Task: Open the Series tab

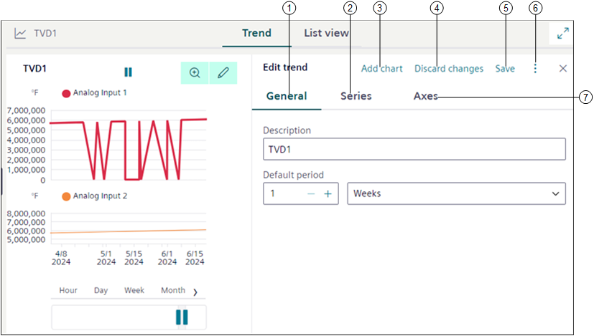Action: point(356,96)
